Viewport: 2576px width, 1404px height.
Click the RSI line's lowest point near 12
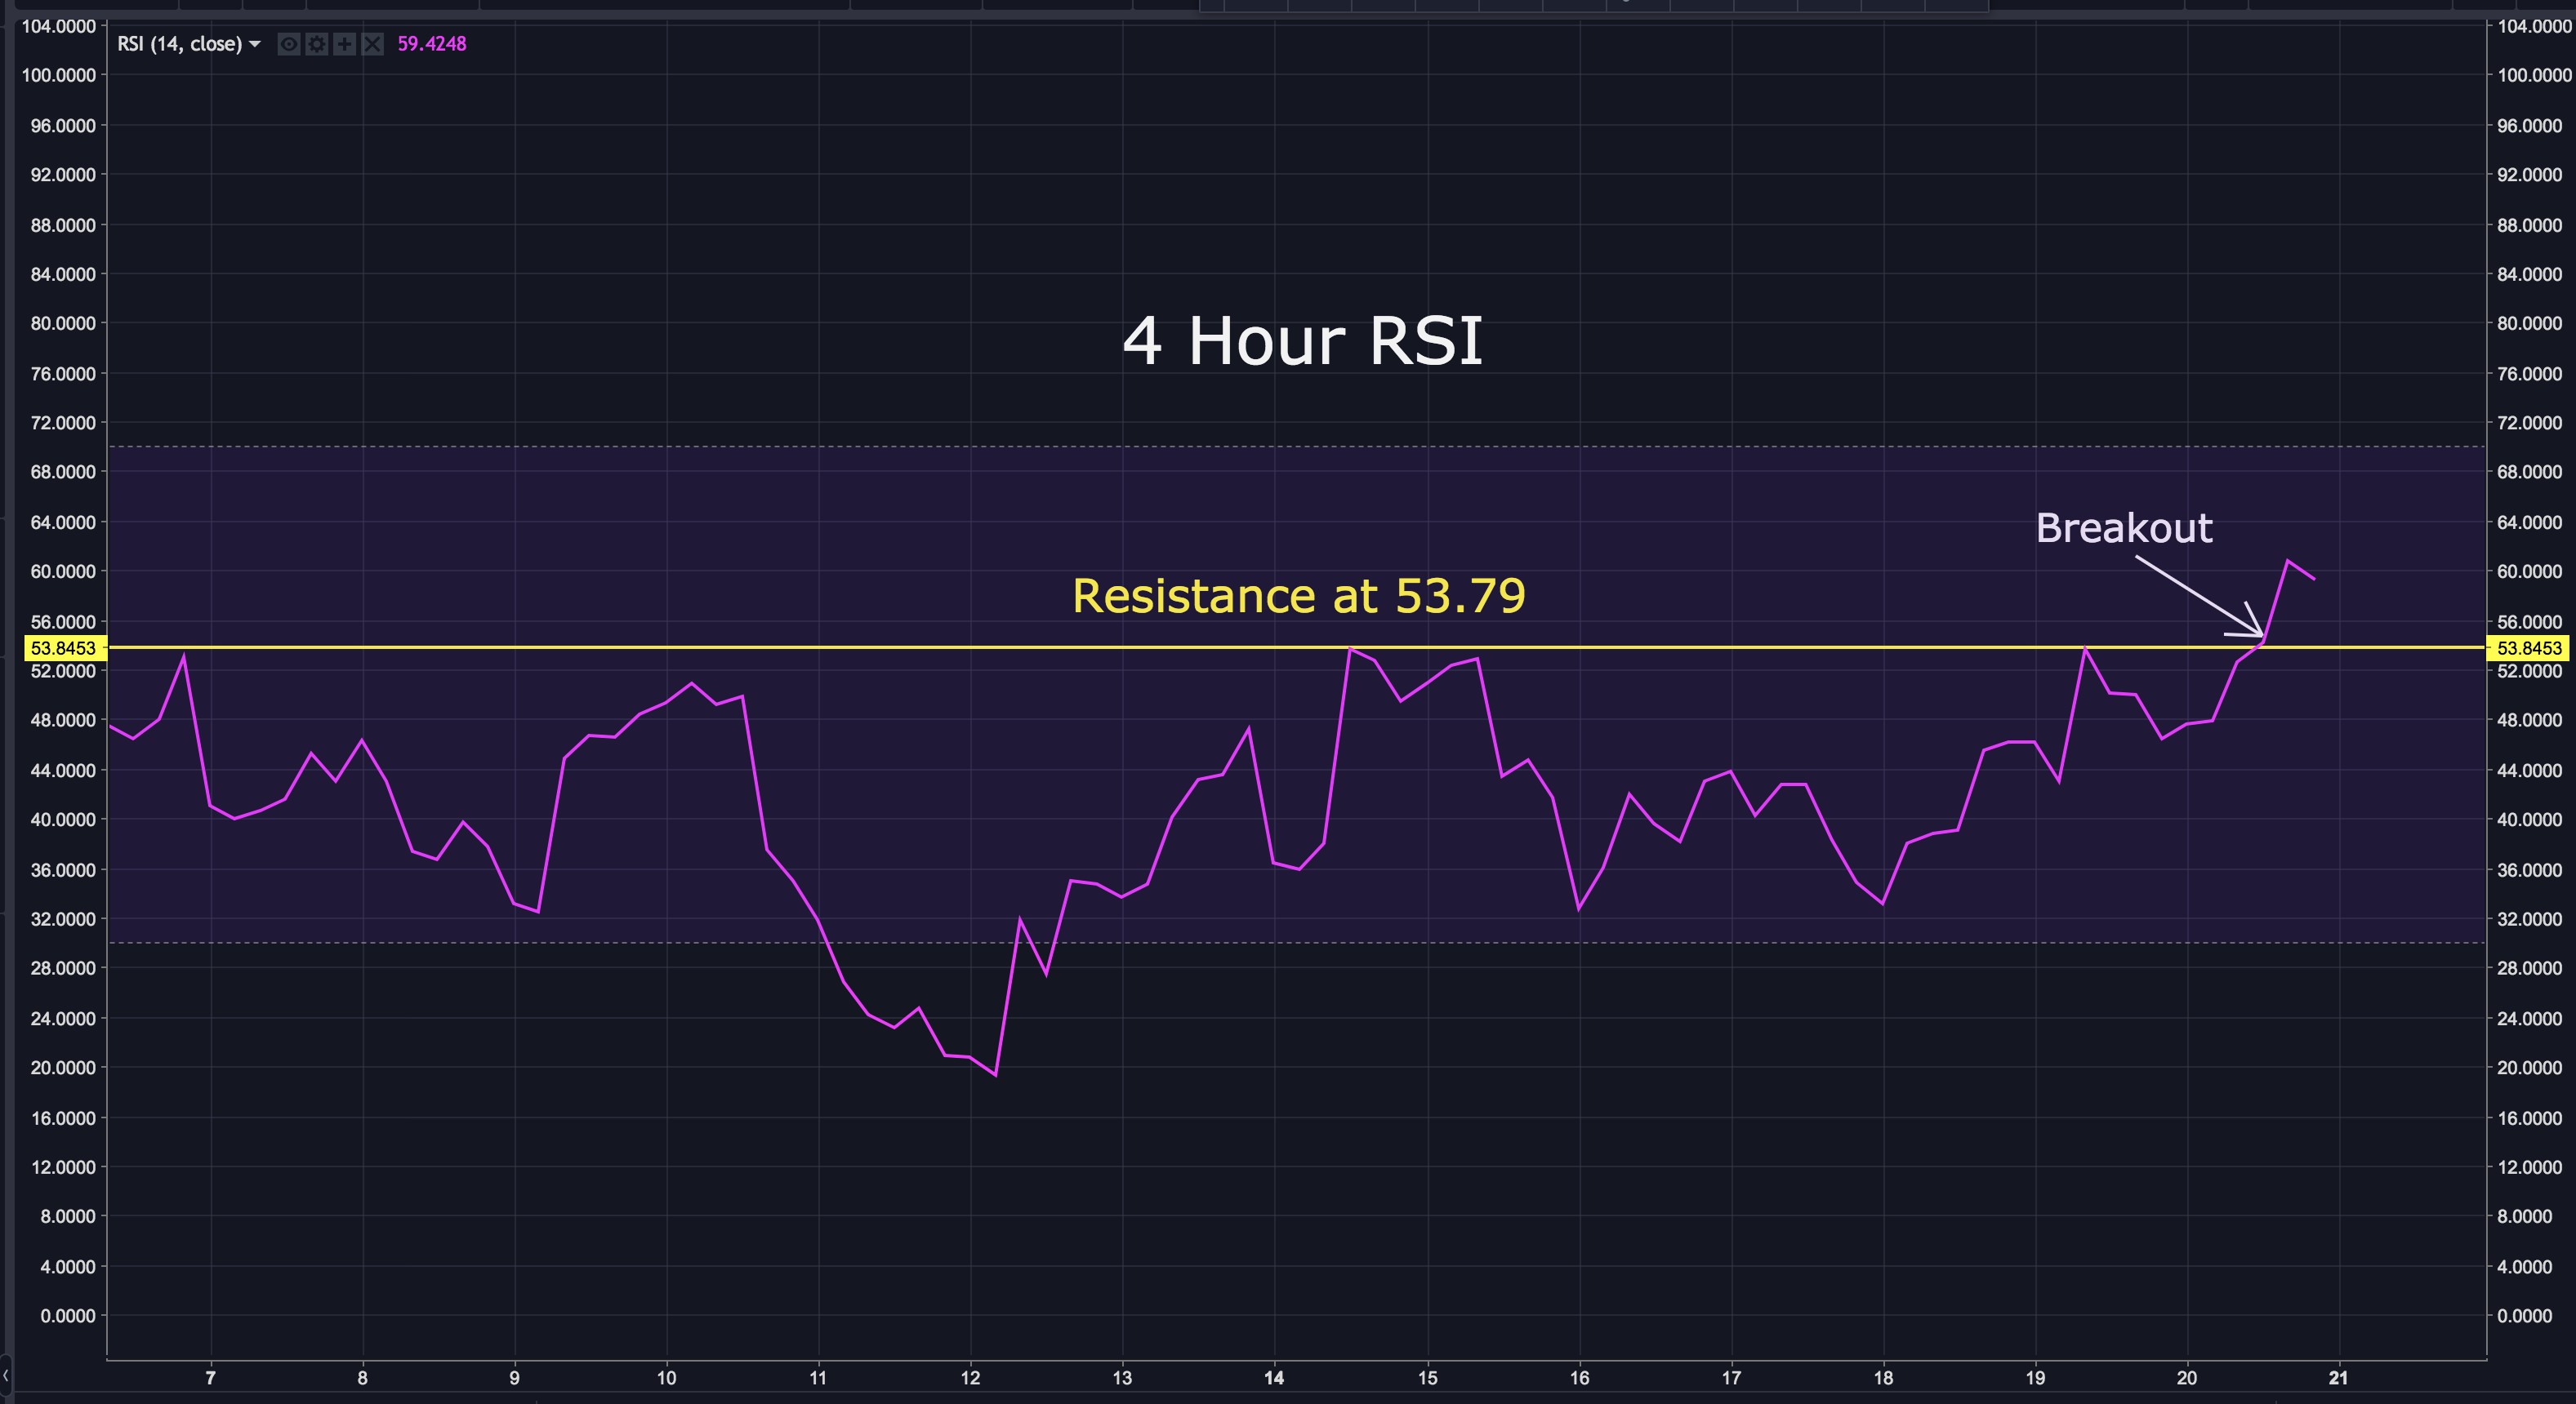pos(995,1074)
